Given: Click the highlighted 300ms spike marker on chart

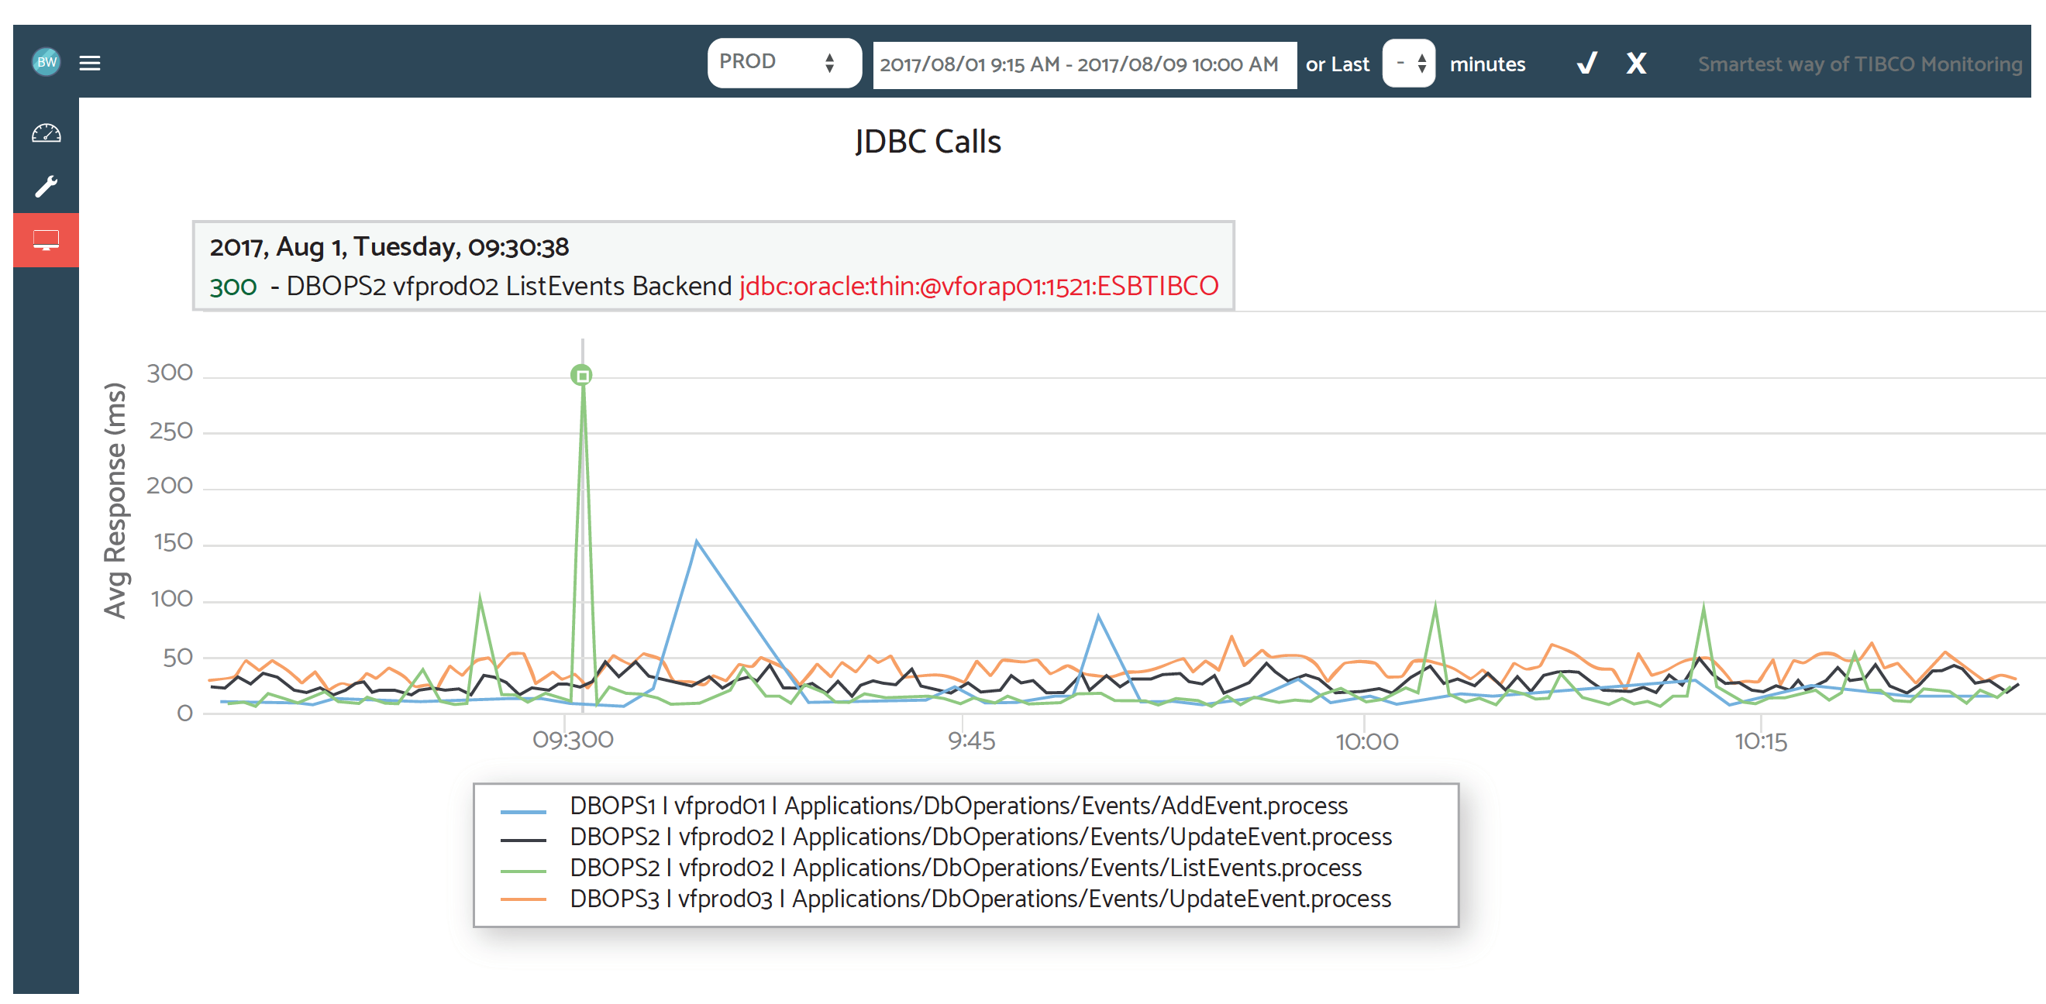Looking at the screenshot, I should click(x=582, y=376).
